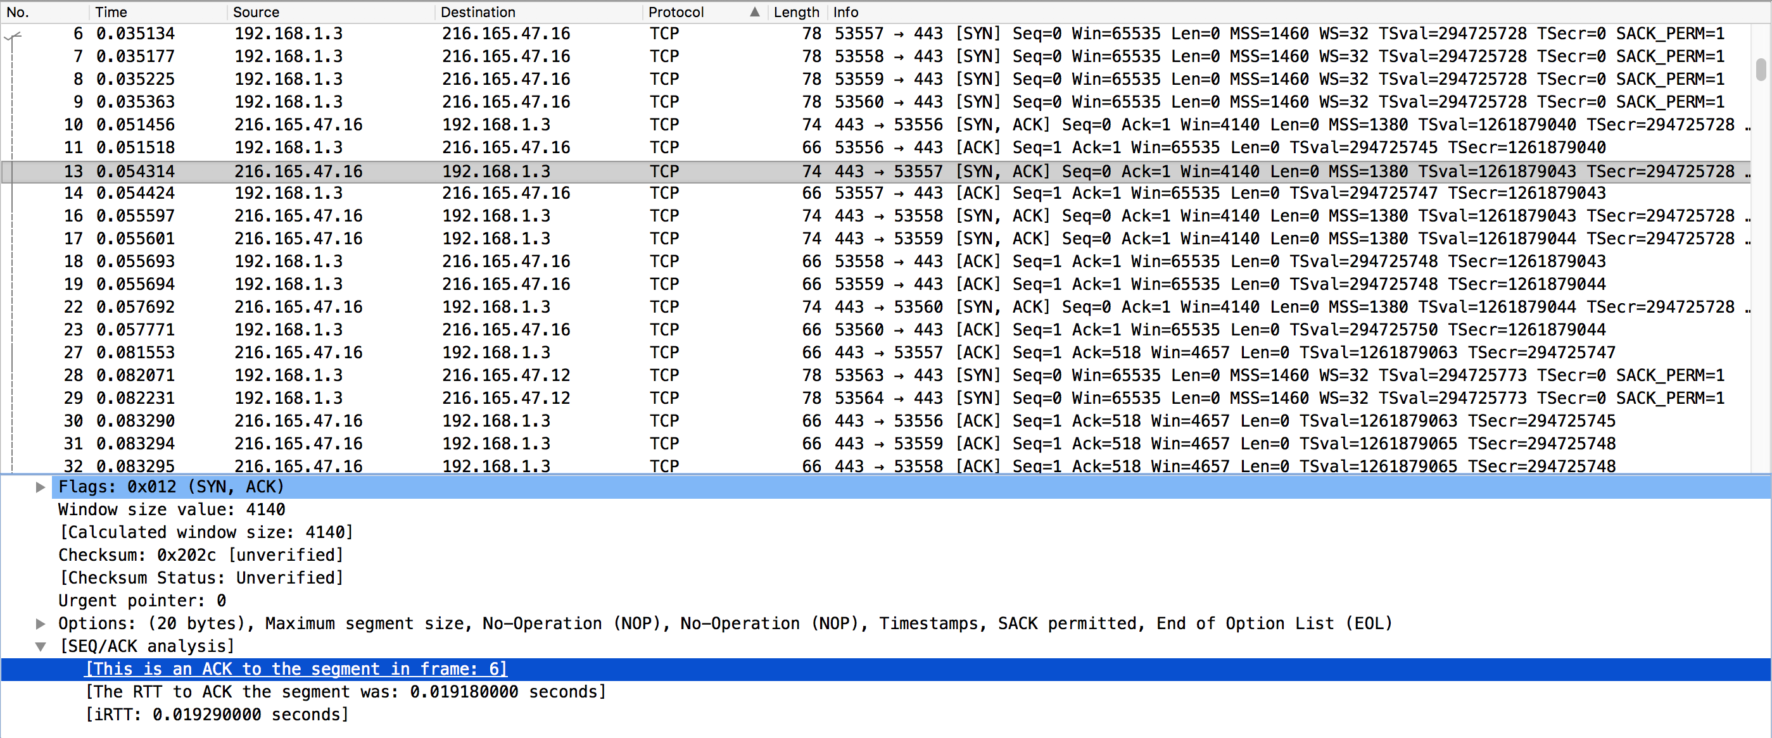
Task: Expand the Options 20 bytes row
Action: [41, 623]
